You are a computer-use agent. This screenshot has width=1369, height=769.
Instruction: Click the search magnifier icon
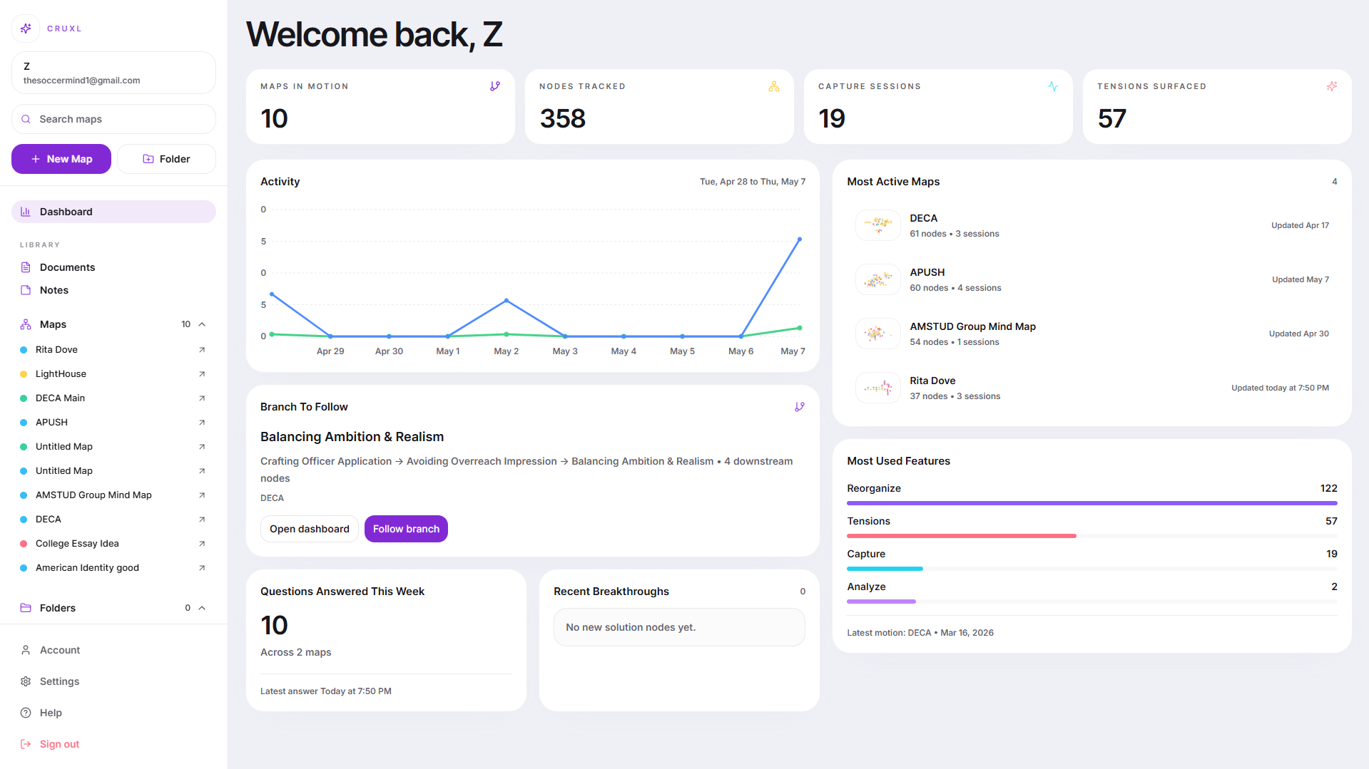pyautogui.click(x=26, y=119)
